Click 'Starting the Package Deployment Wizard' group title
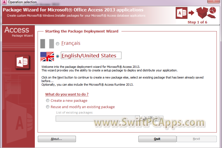 82,31
